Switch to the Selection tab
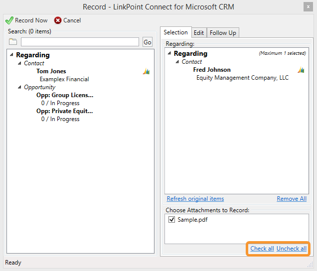The height and width of the screenshot is (271, 317). coord(175,32)
